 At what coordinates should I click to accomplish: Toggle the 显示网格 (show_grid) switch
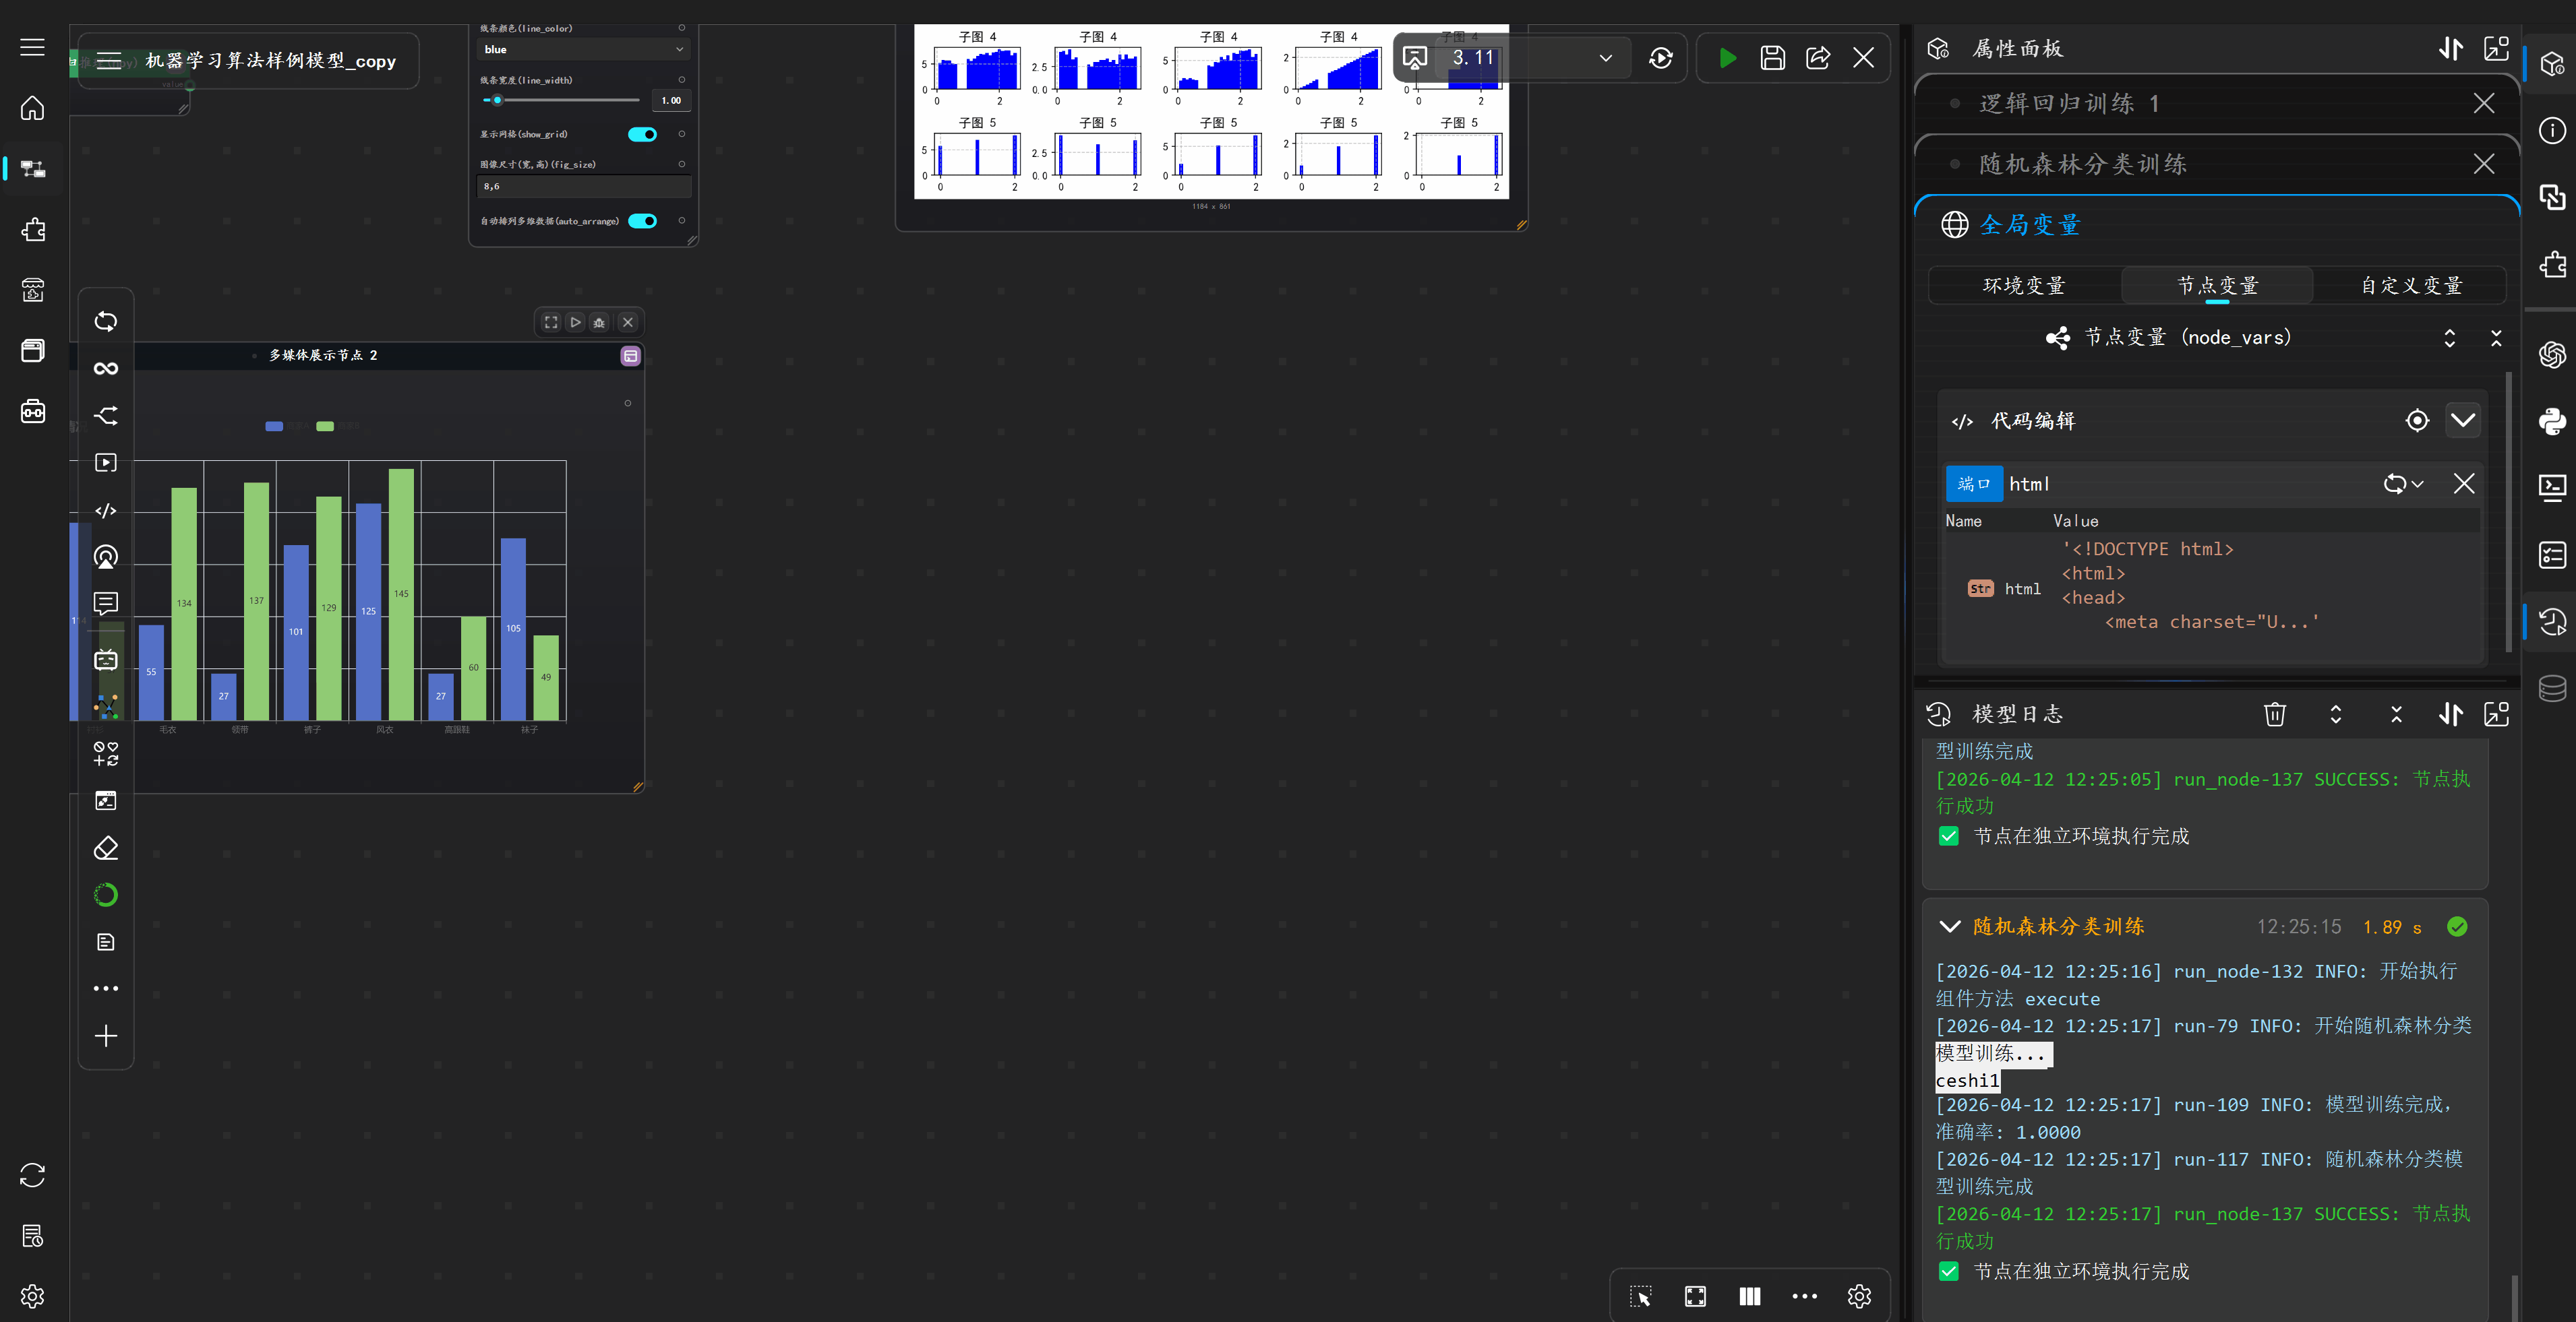pos(642,134)
